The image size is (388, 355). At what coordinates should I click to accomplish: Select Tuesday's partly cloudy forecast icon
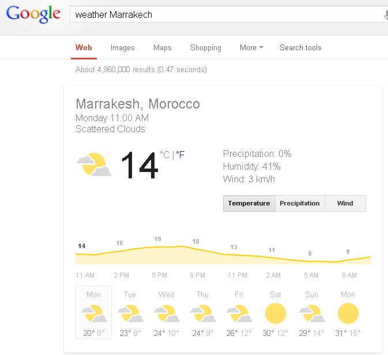click(130, 313)
